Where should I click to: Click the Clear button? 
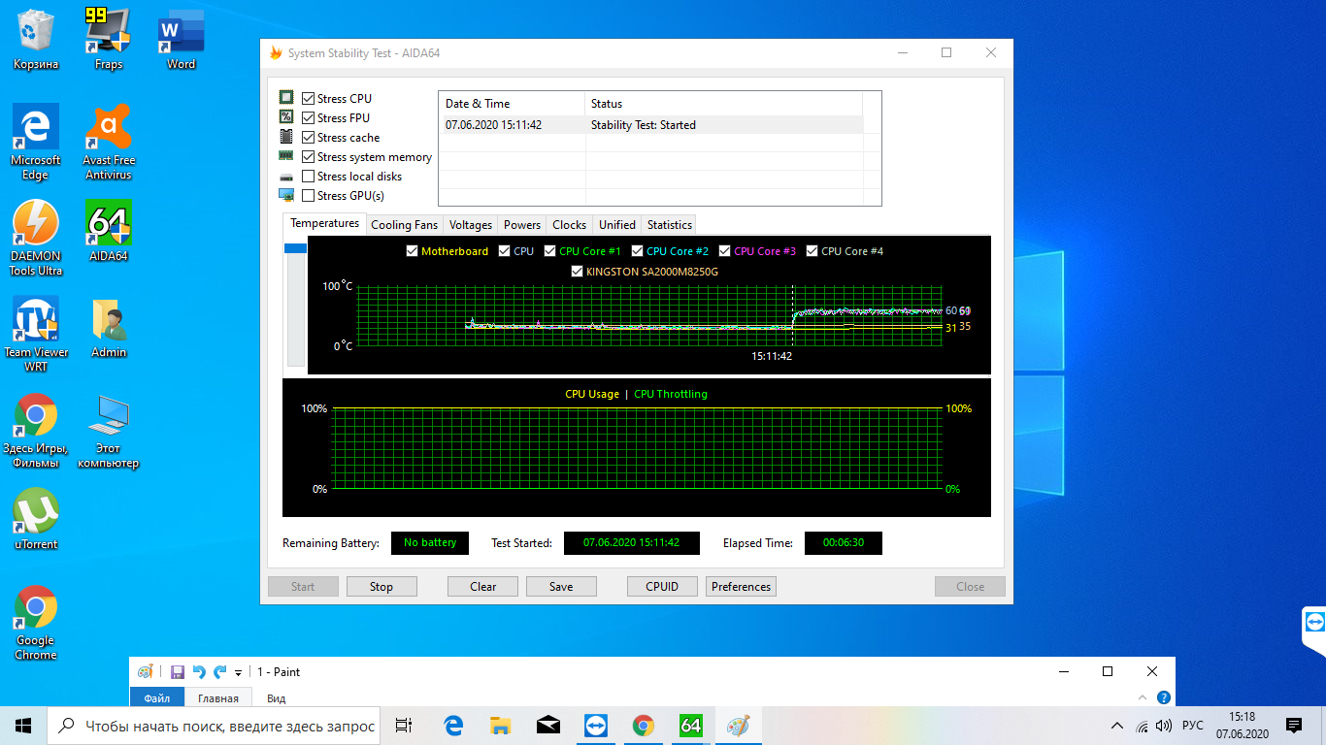483,586
